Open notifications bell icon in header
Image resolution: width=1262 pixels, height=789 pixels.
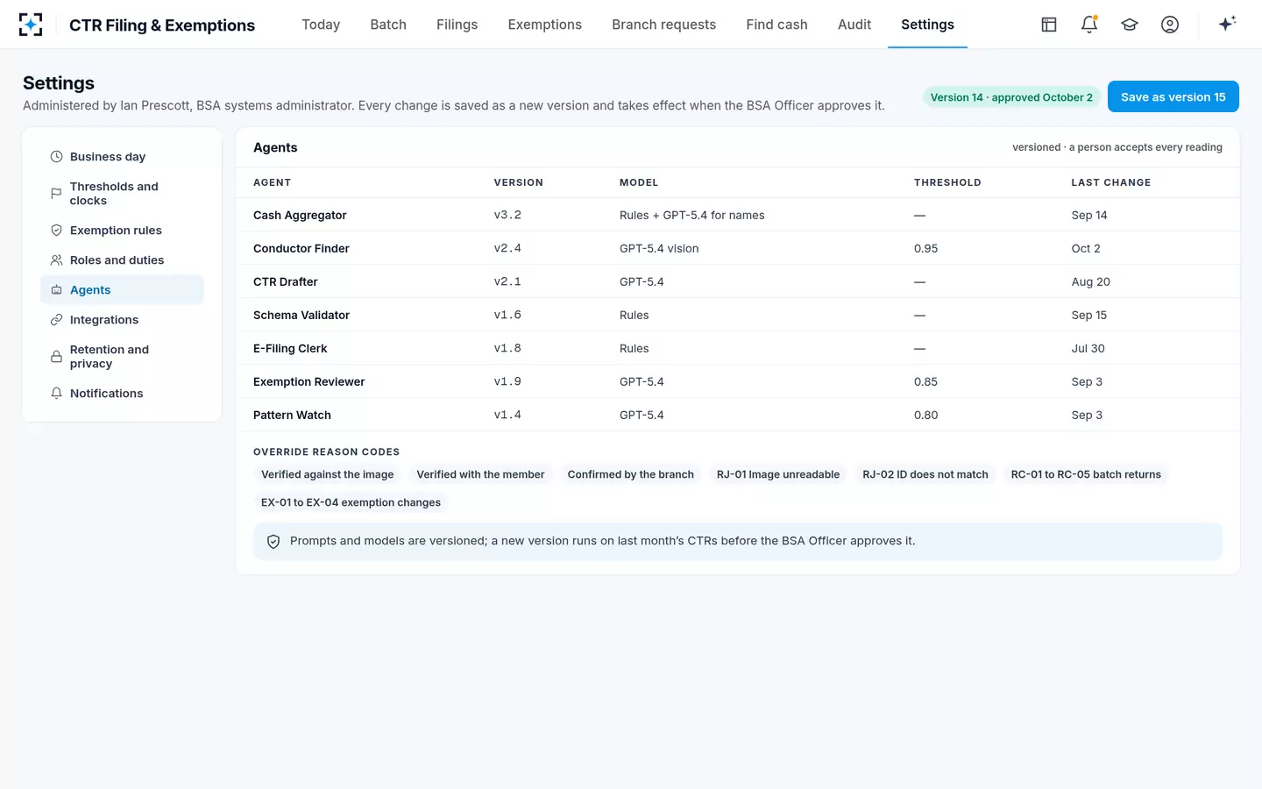point(1089,25)
